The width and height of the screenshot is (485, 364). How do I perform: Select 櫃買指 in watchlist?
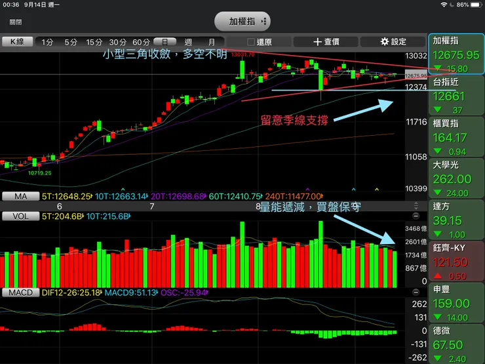pyautogui.click(x=456, y=137)
